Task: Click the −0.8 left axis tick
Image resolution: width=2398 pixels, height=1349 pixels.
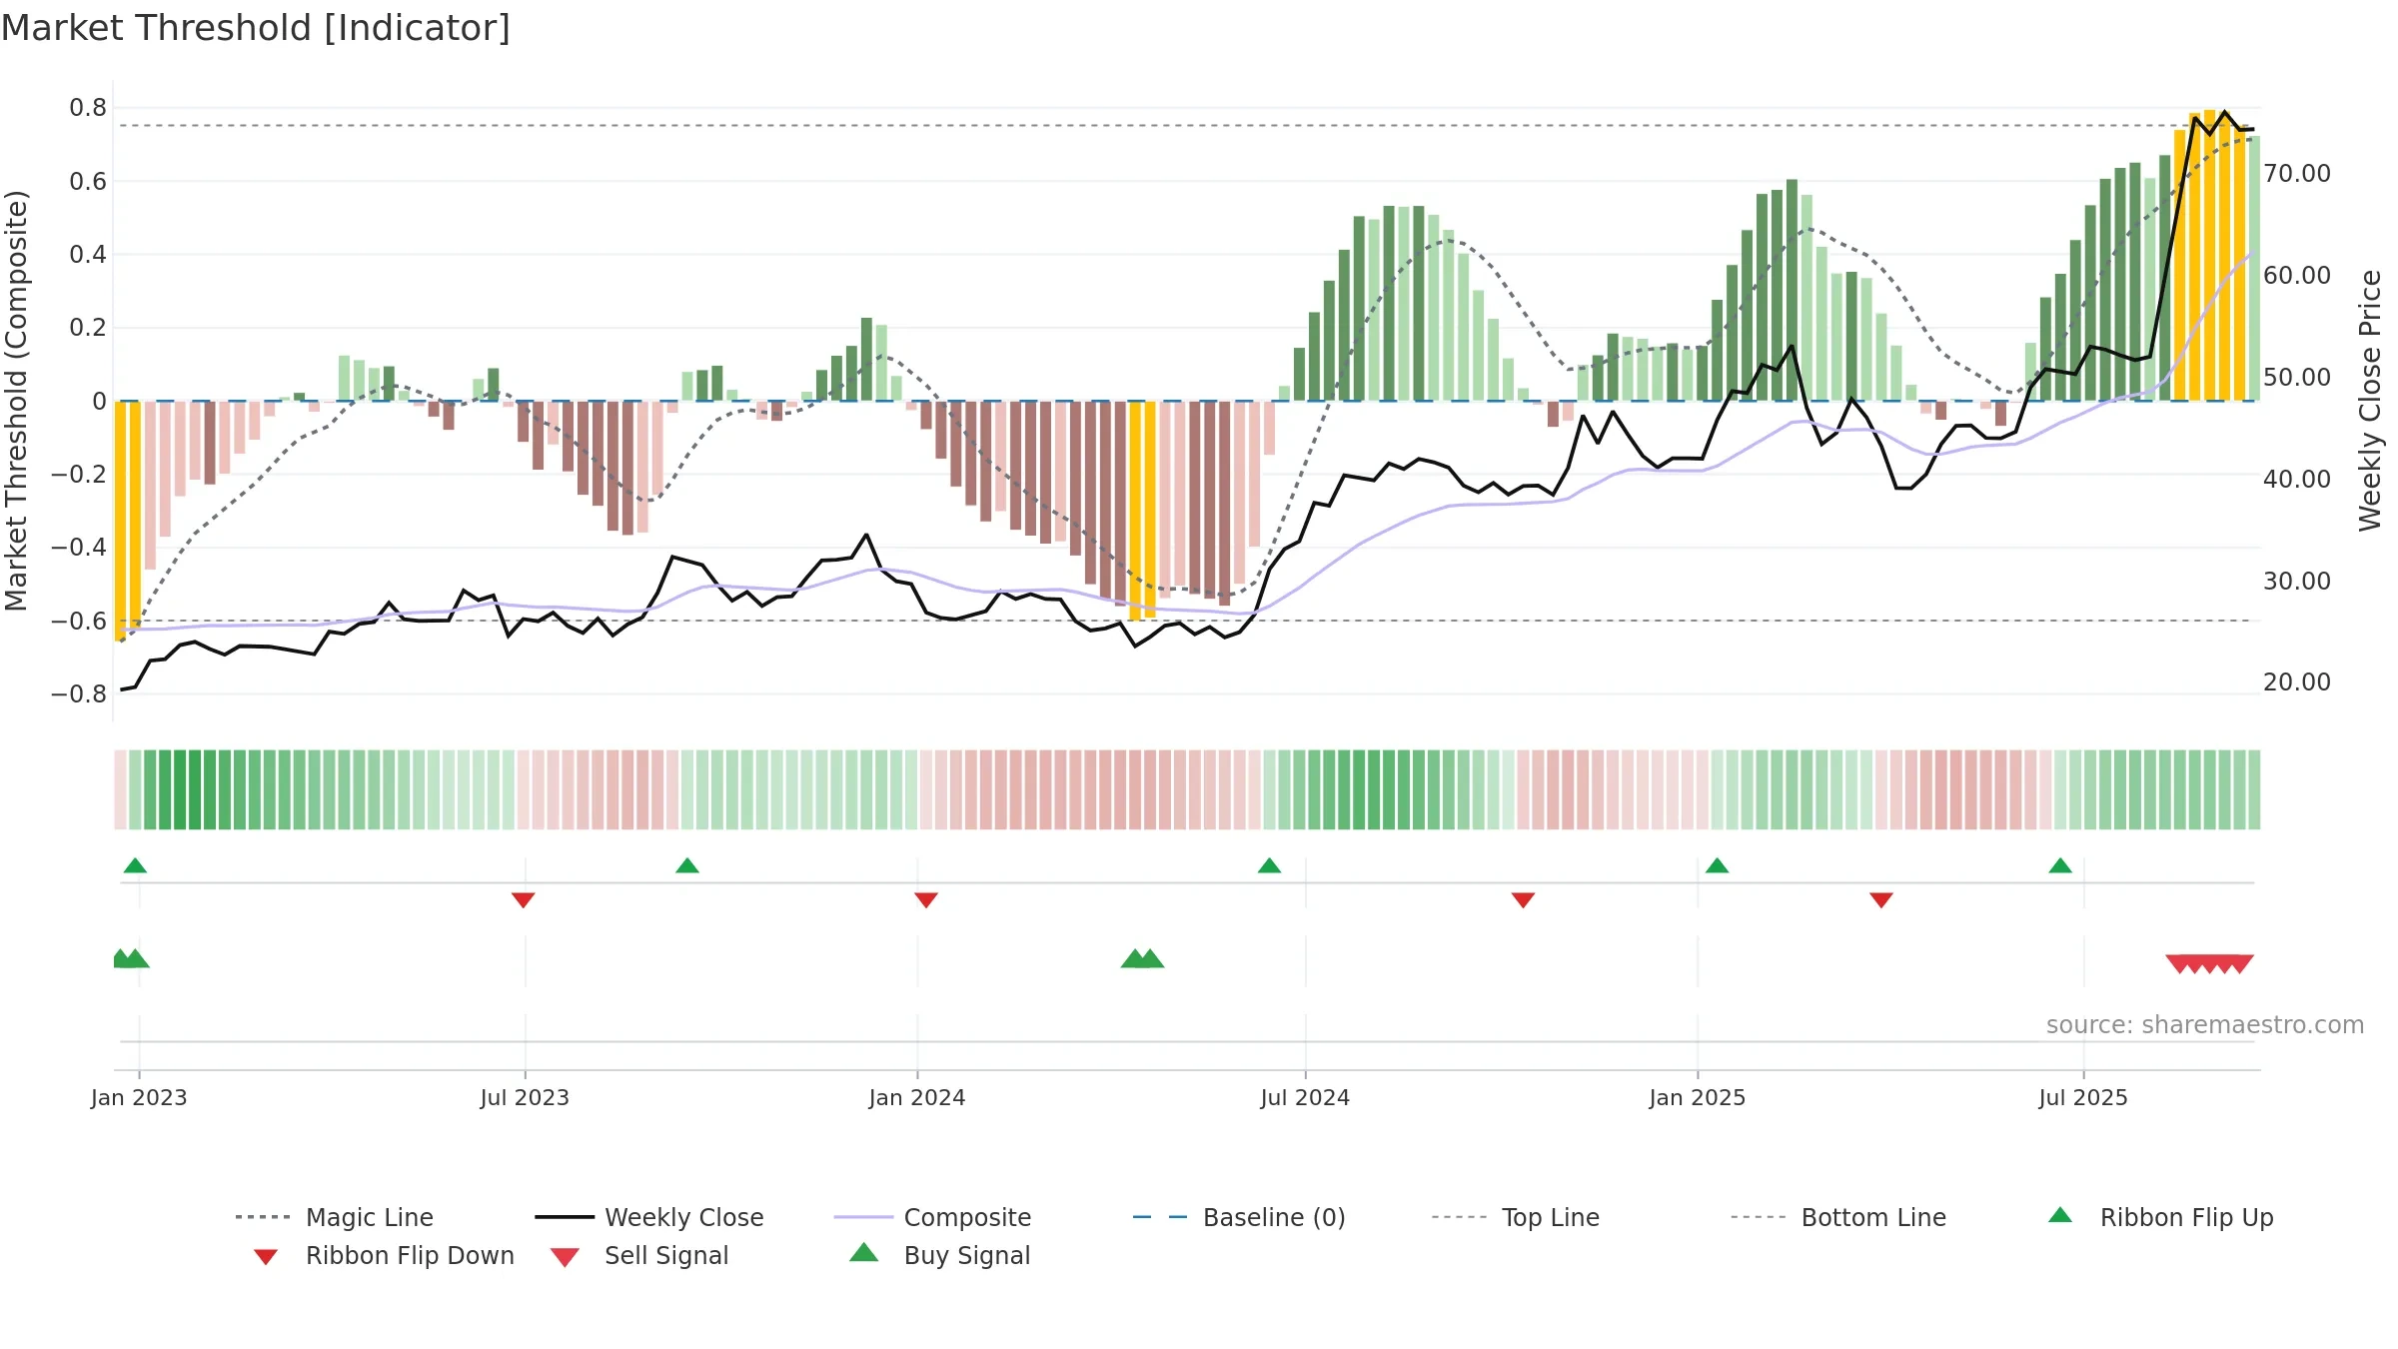Action: pos(79,693)
